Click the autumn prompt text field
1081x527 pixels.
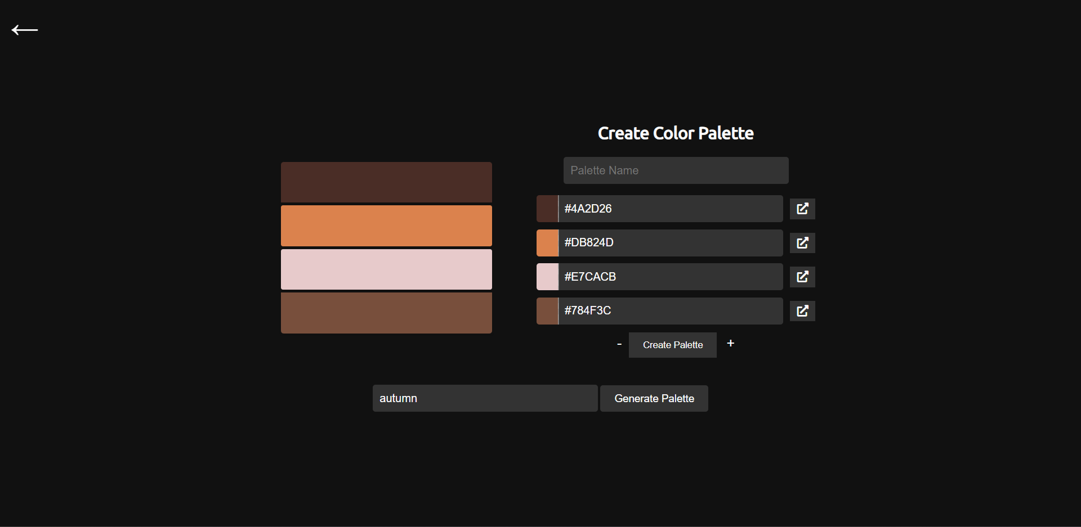485,398
